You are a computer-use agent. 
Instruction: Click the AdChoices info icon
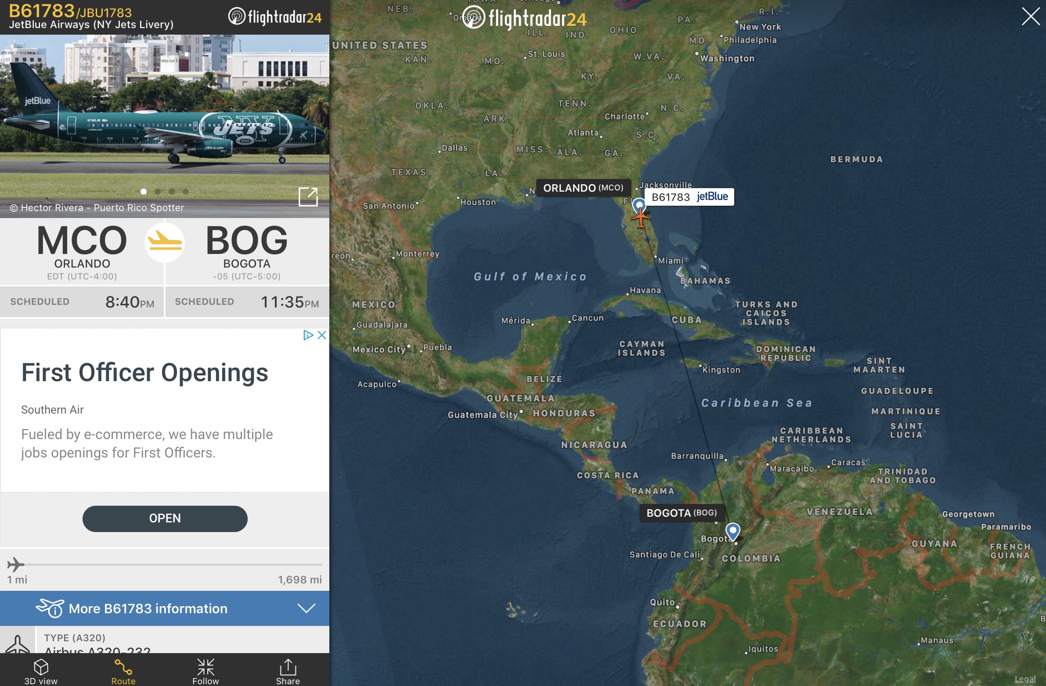pyautogui.click(x=308, y=335)
